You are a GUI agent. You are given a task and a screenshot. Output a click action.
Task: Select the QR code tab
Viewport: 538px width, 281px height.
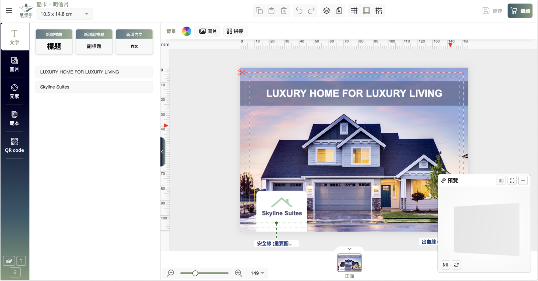point(15,145)
